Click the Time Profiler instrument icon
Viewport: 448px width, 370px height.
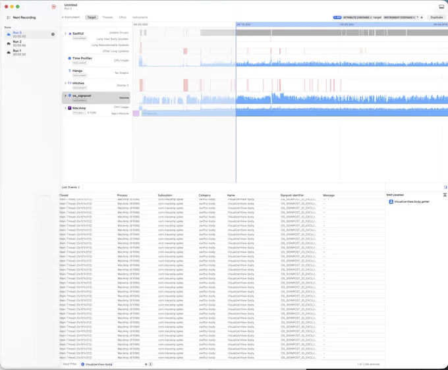[x=69, y=58]
